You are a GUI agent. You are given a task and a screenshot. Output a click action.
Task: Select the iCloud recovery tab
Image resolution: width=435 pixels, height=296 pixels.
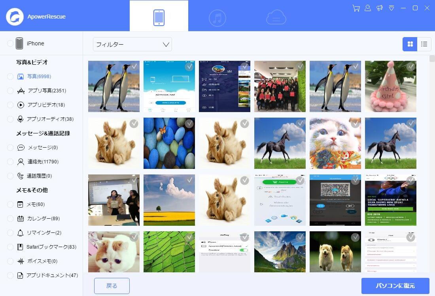click(276, 18)
